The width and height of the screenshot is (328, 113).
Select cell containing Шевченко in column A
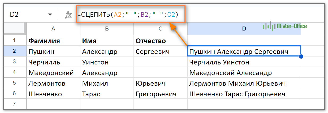(53, 94)
